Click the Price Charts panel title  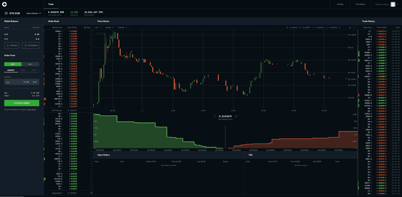103,21
